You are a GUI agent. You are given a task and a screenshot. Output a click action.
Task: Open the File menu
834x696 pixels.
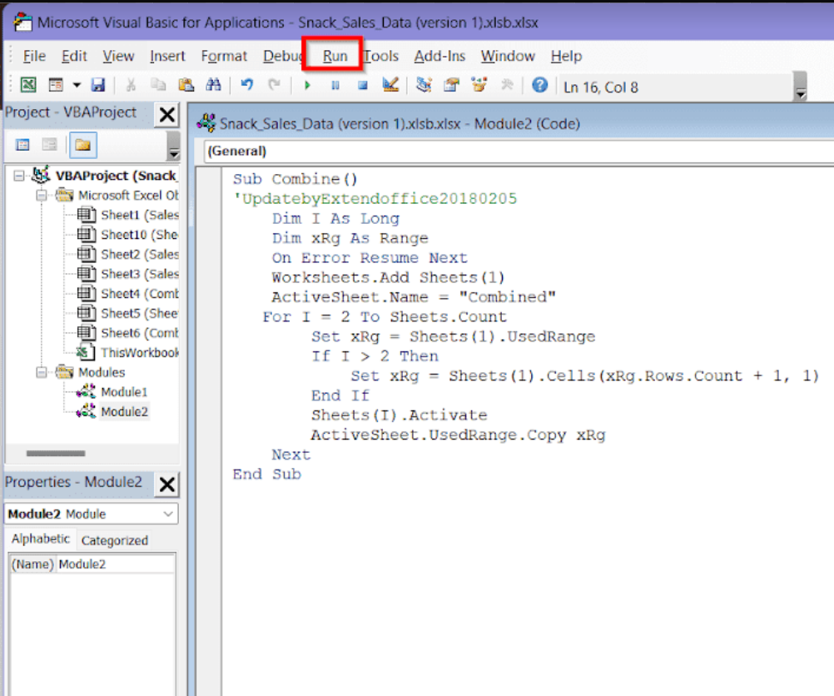(x=34, y=56)
